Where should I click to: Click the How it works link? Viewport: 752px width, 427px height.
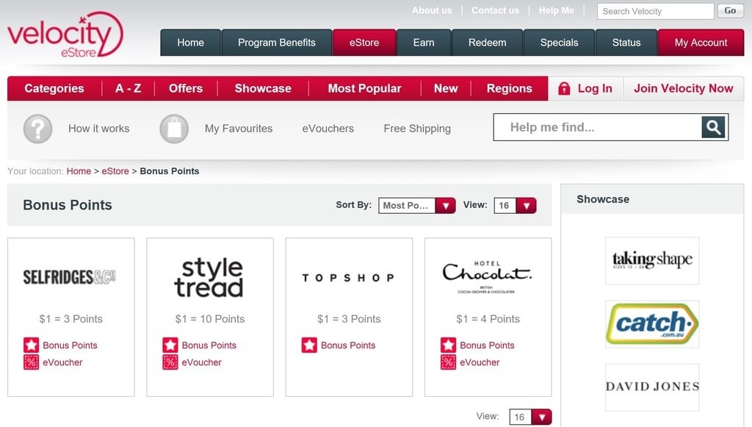pos(99,129)
